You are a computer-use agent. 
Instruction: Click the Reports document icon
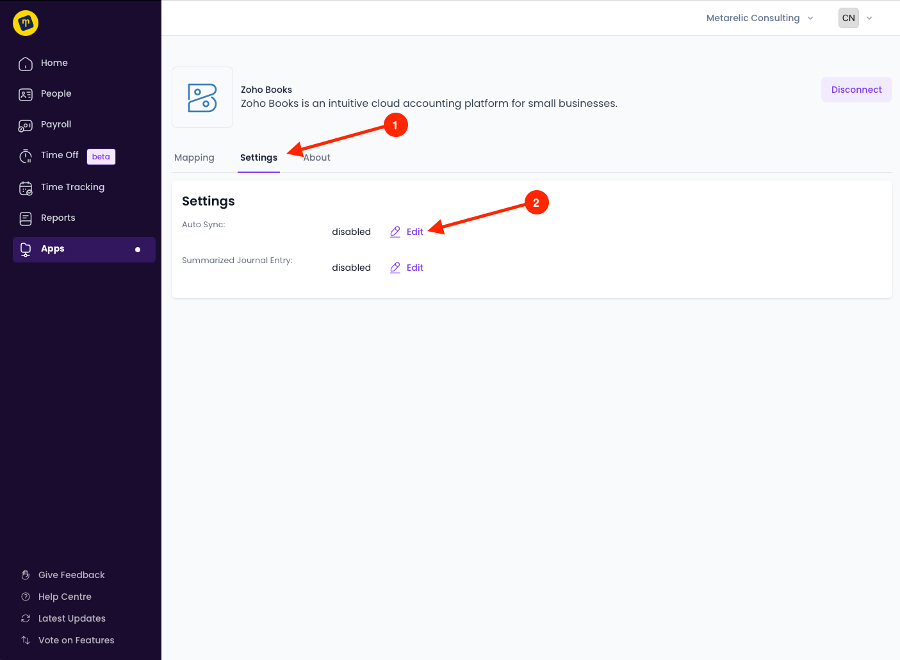coord(26,218)
